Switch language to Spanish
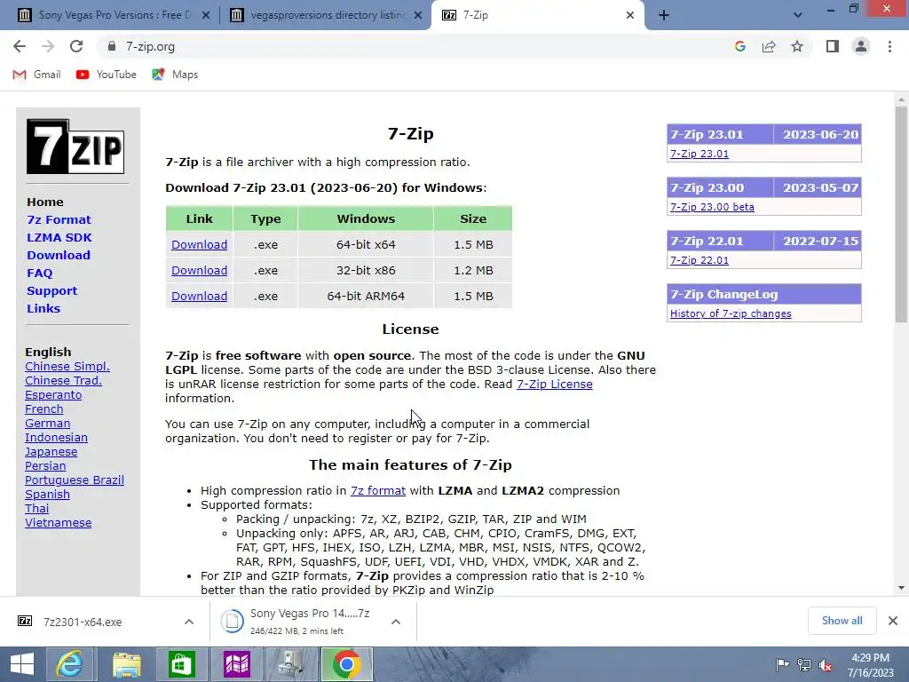Screen dimensions: 909x682 (48, 494)
